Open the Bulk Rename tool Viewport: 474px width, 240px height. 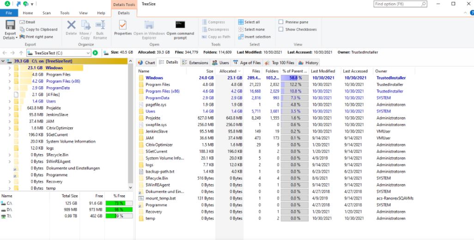coord(100,30)
